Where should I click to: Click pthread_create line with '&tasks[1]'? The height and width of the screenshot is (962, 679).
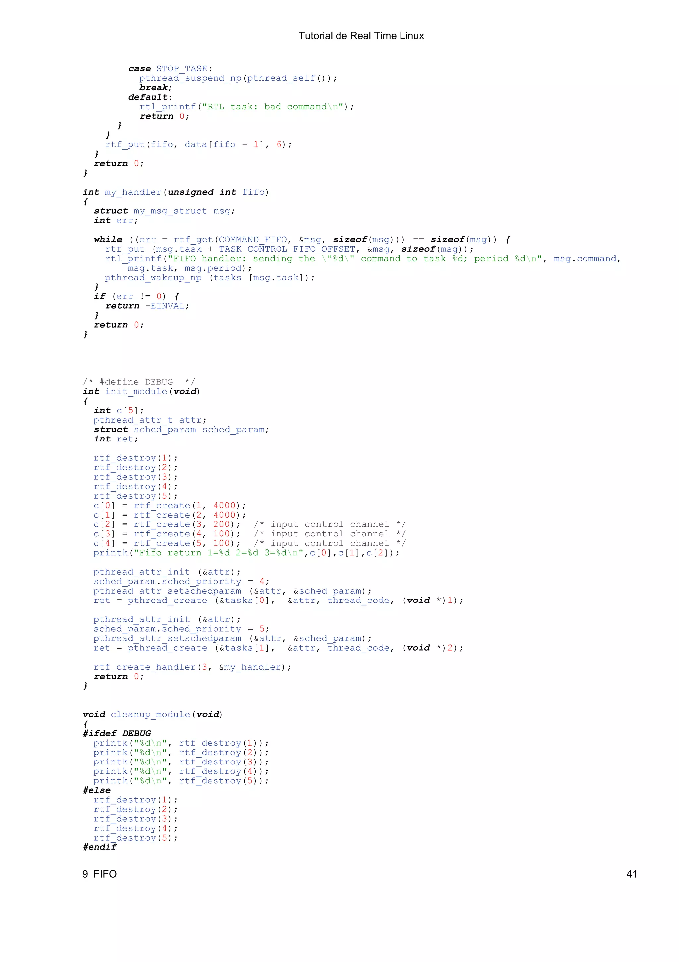coord(278,648)
